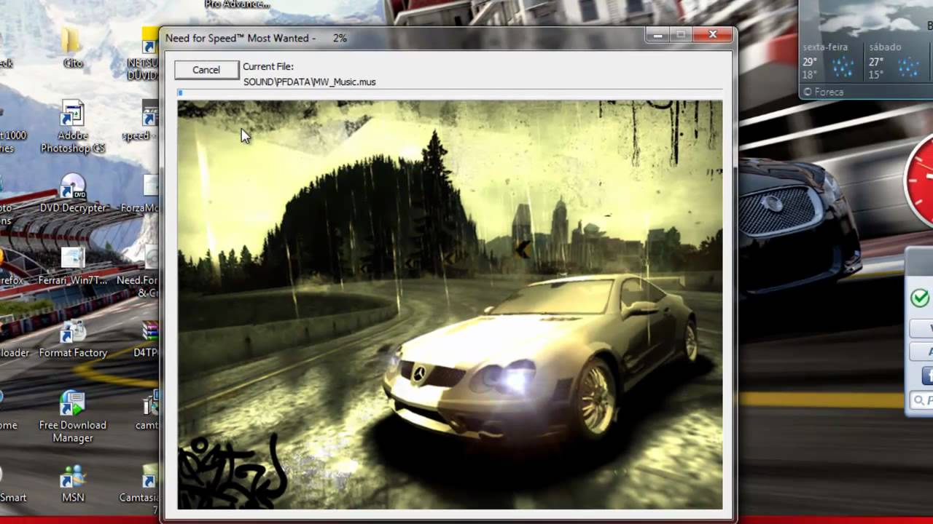This screenshot has height=524, width=933.
Task: Select the Cito folder on desktop
Action: tap(72, 47)
